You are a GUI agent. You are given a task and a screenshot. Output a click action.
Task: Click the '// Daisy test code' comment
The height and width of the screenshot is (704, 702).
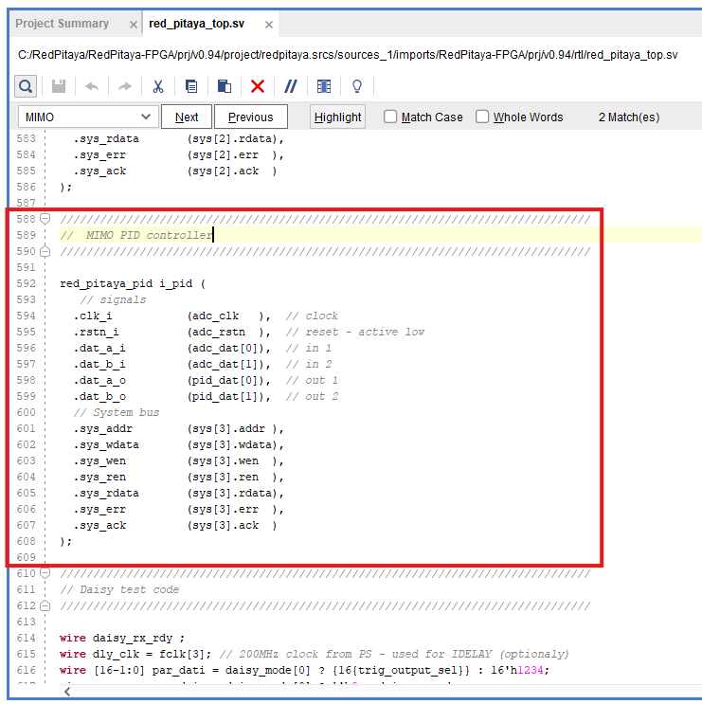[119, 589]
